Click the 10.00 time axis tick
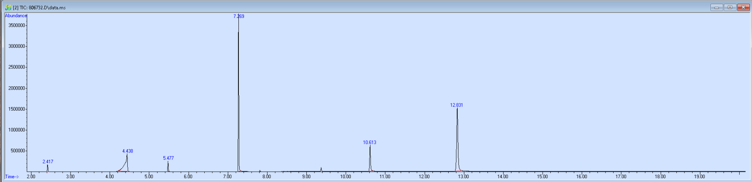This screenshot has width=752, height=182. 346,176
